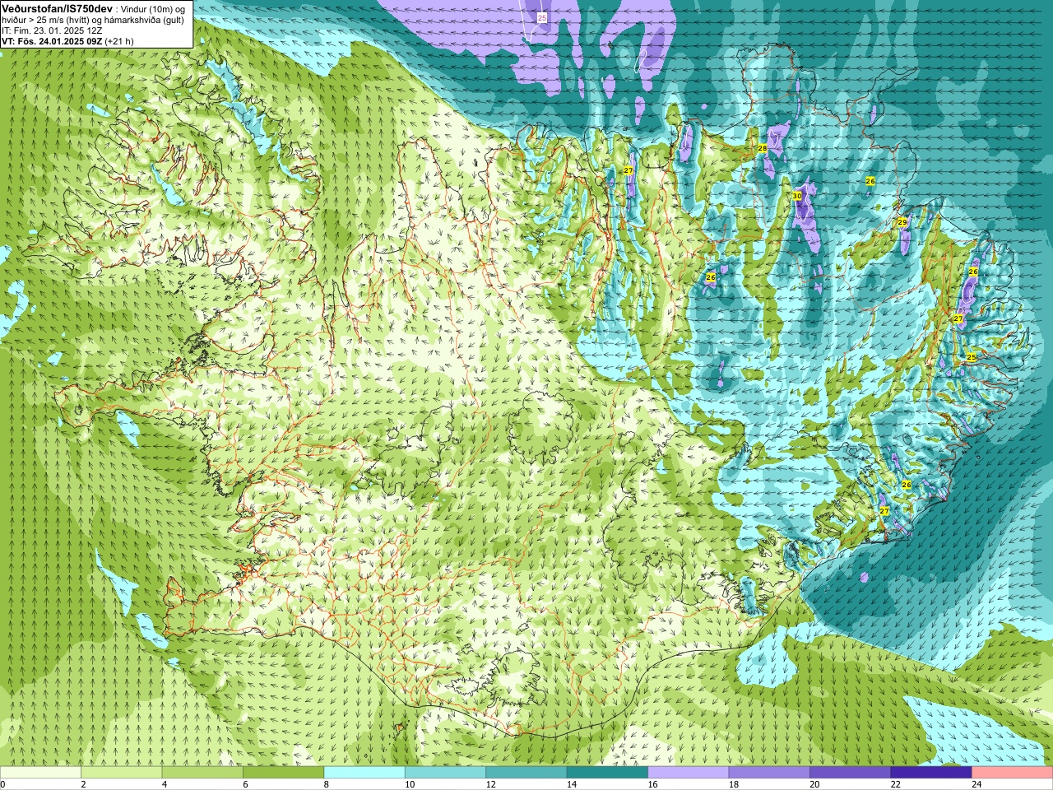Image resolution: width=1053 pixels, height=790 pixels.
Task: Pick the 8–10 m/s light cyan legend swatch
Action: click(x=364, y=773)
